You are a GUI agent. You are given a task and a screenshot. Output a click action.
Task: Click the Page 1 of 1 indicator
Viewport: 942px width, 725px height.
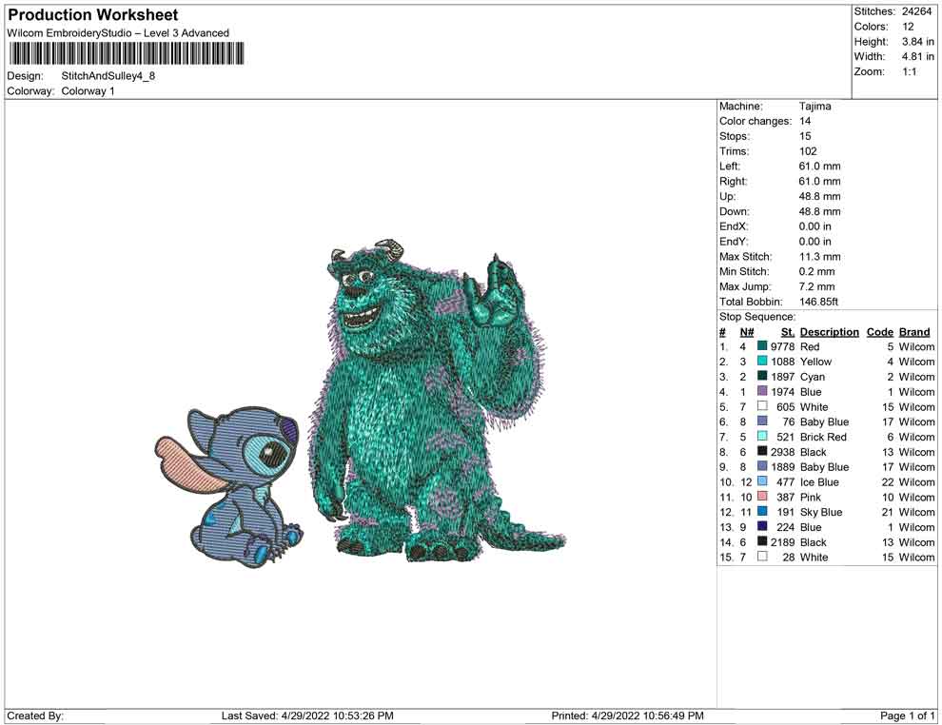click(x=907, y=715)
